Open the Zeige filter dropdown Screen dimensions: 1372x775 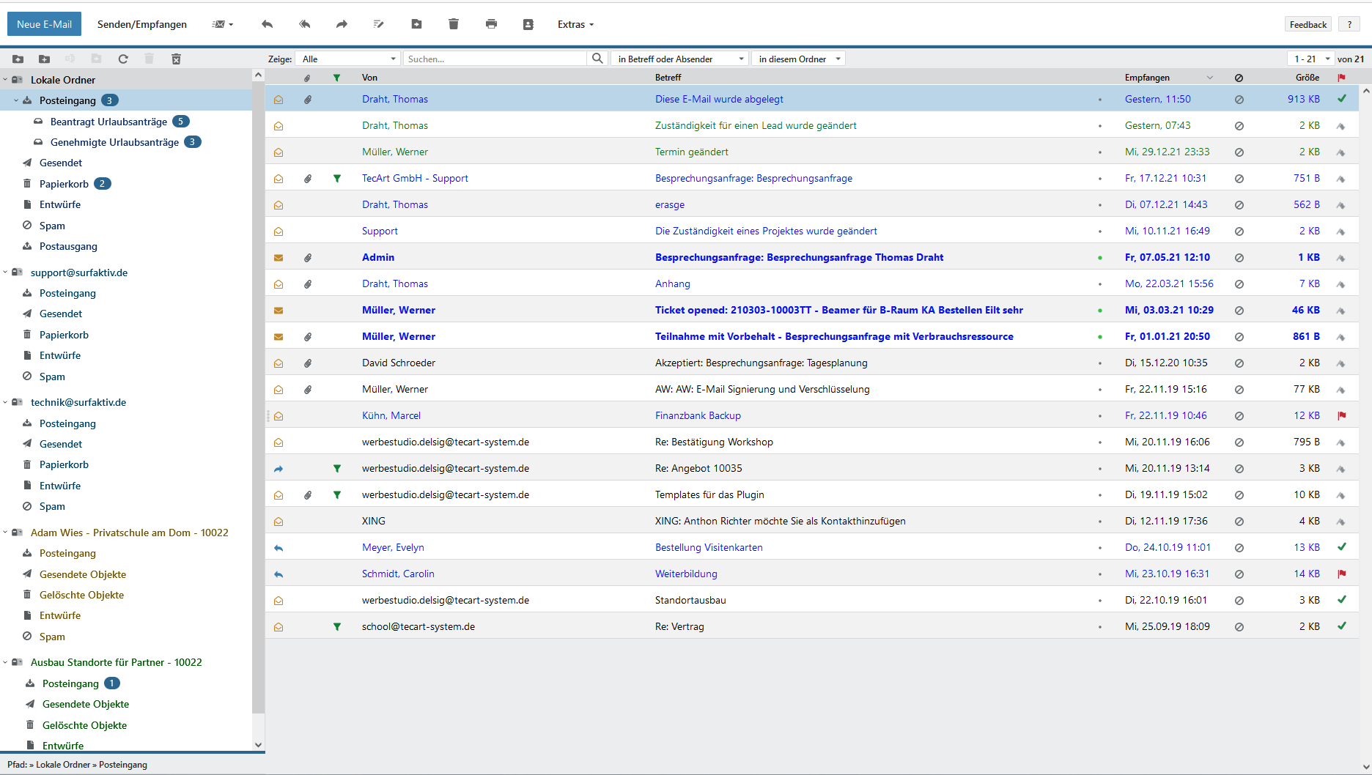tap(349, 59)
